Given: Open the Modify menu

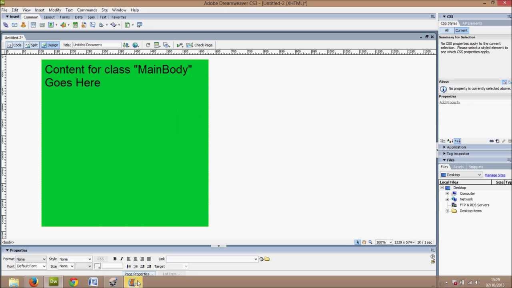Looking at the screenshot, I should pyautogui.click(x=55, y=10).
